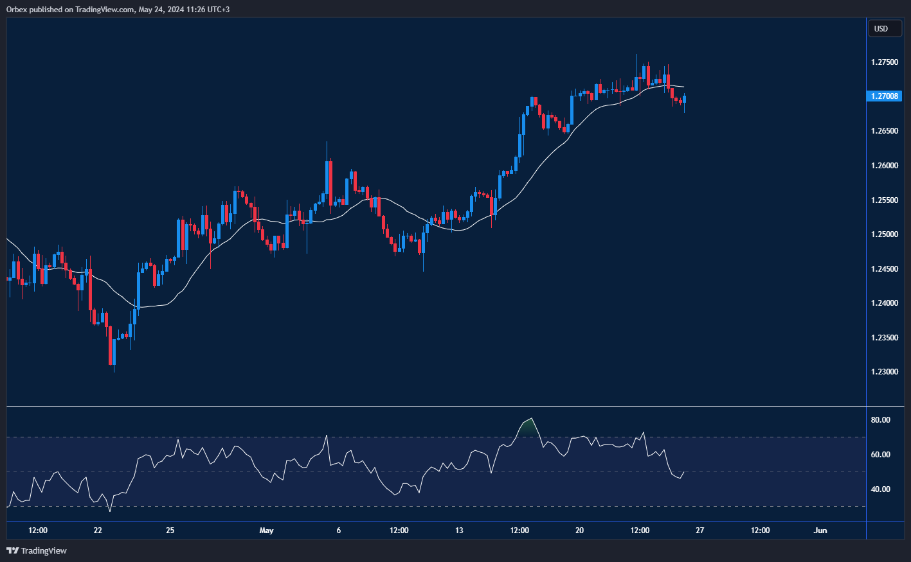Click the green overbought RSI peak
911x562 pixels.
click(528, 426)
